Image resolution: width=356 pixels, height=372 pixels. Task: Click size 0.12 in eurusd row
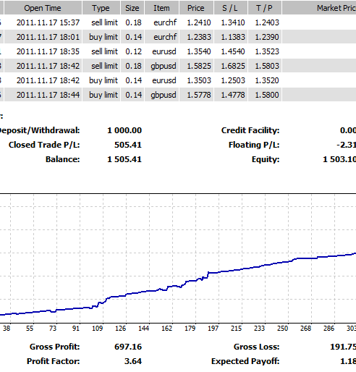pyautogui.click(x=133, y=51)
